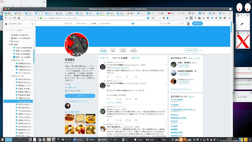Switch to the ツイート timeline tab
252x142 pixels.
pyautogui.click(x=104, y=58)
